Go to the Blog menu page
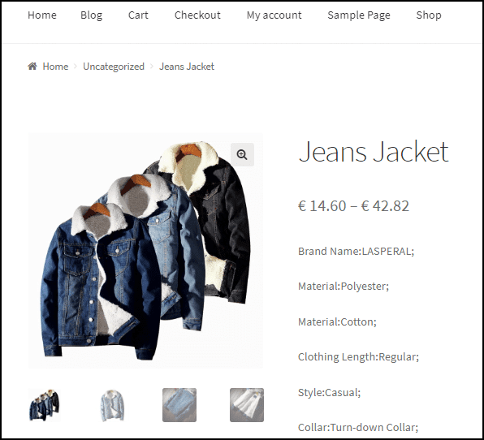 [92, 15]
